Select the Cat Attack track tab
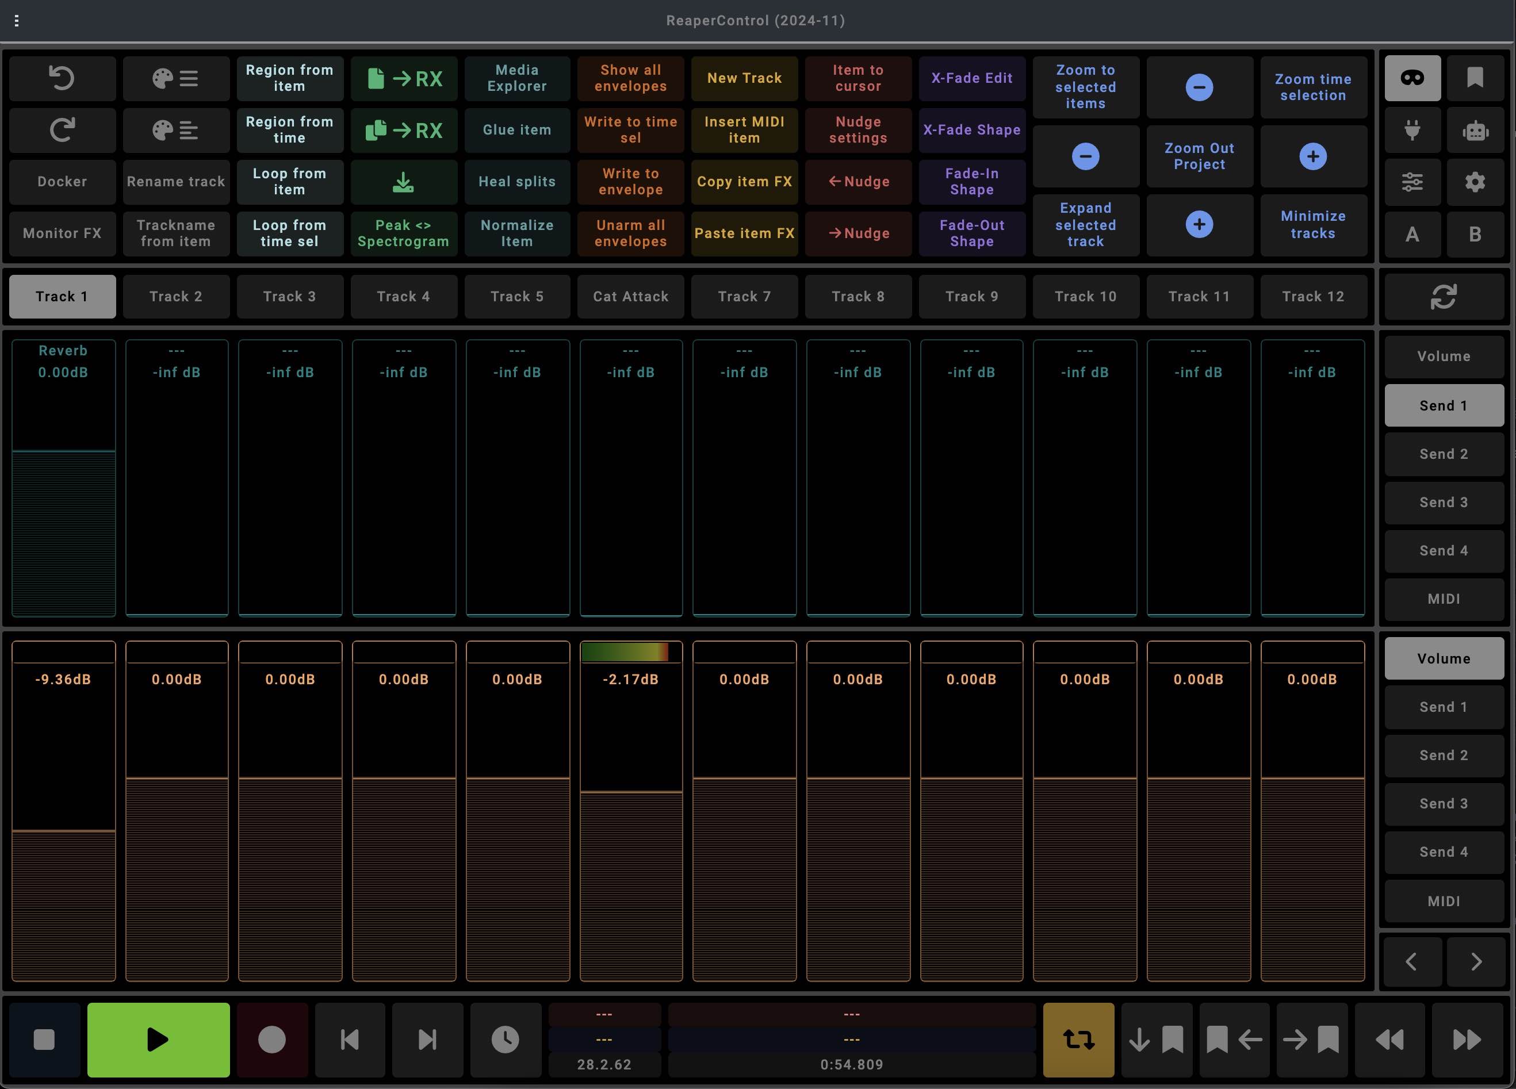This screenshot has width=1516, height=1089. pos(630,297)
